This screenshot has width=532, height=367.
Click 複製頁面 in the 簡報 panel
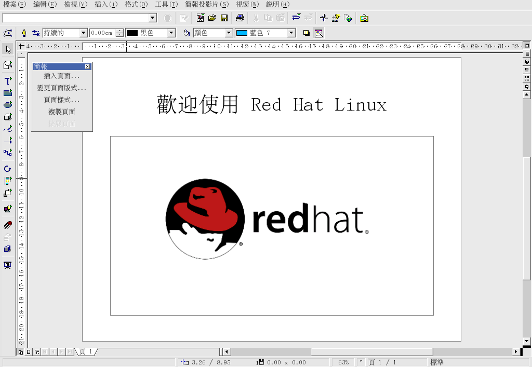pos(62,112)
